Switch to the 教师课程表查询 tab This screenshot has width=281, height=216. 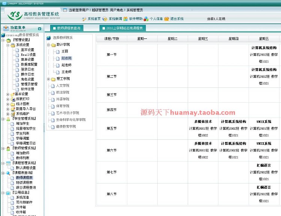[x=67, y=28]
